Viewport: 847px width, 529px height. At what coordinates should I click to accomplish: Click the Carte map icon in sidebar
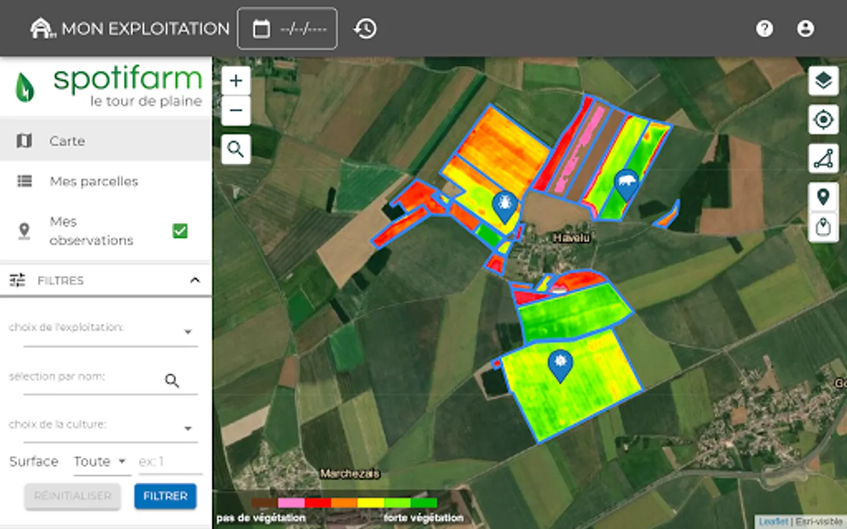24,140
